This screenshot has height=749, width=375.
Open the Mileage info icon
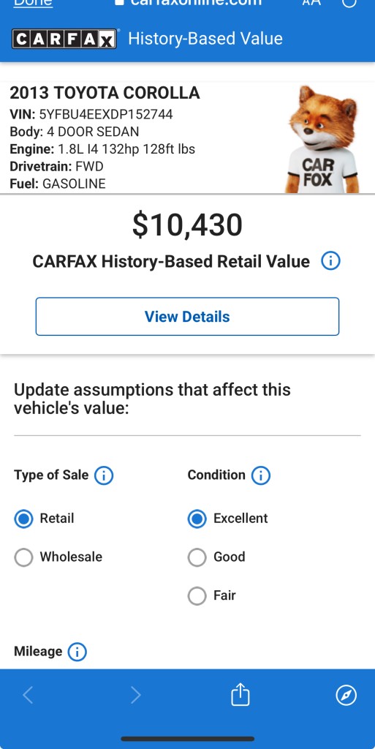click(77, 652)
